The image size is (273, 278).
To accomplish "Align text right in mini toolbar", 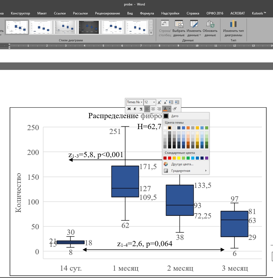I will 159,109.
